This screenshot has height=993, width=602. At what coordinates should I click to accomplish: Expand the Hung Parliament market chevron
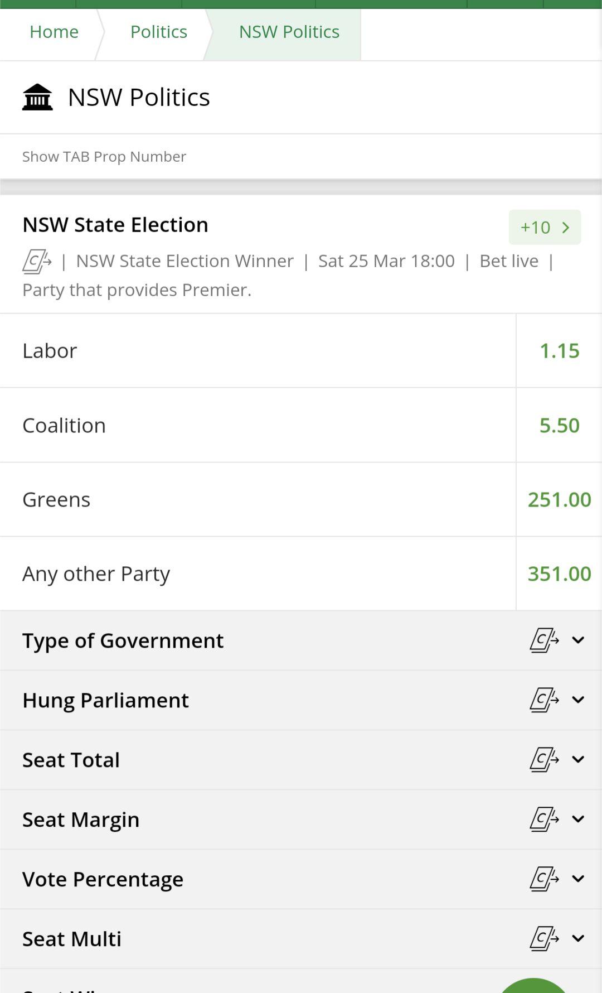579,700
